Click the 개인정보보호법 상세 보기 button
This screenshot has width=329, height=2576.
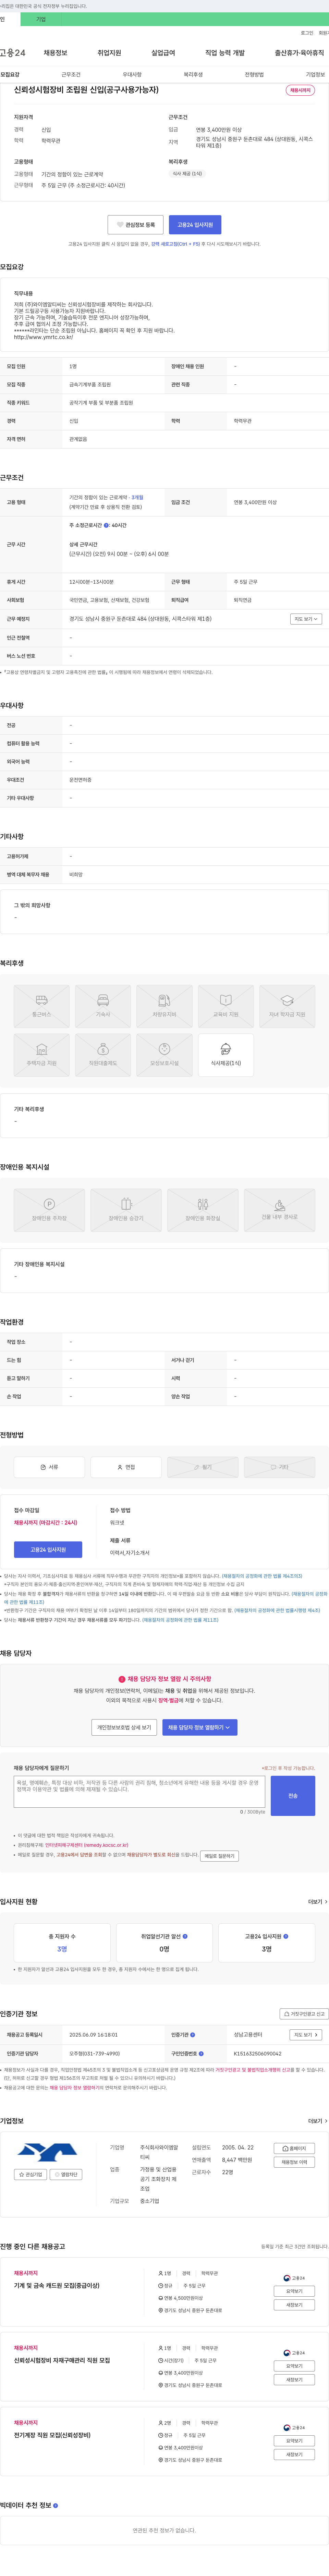pyautogui.click(x=124, y=1727)
